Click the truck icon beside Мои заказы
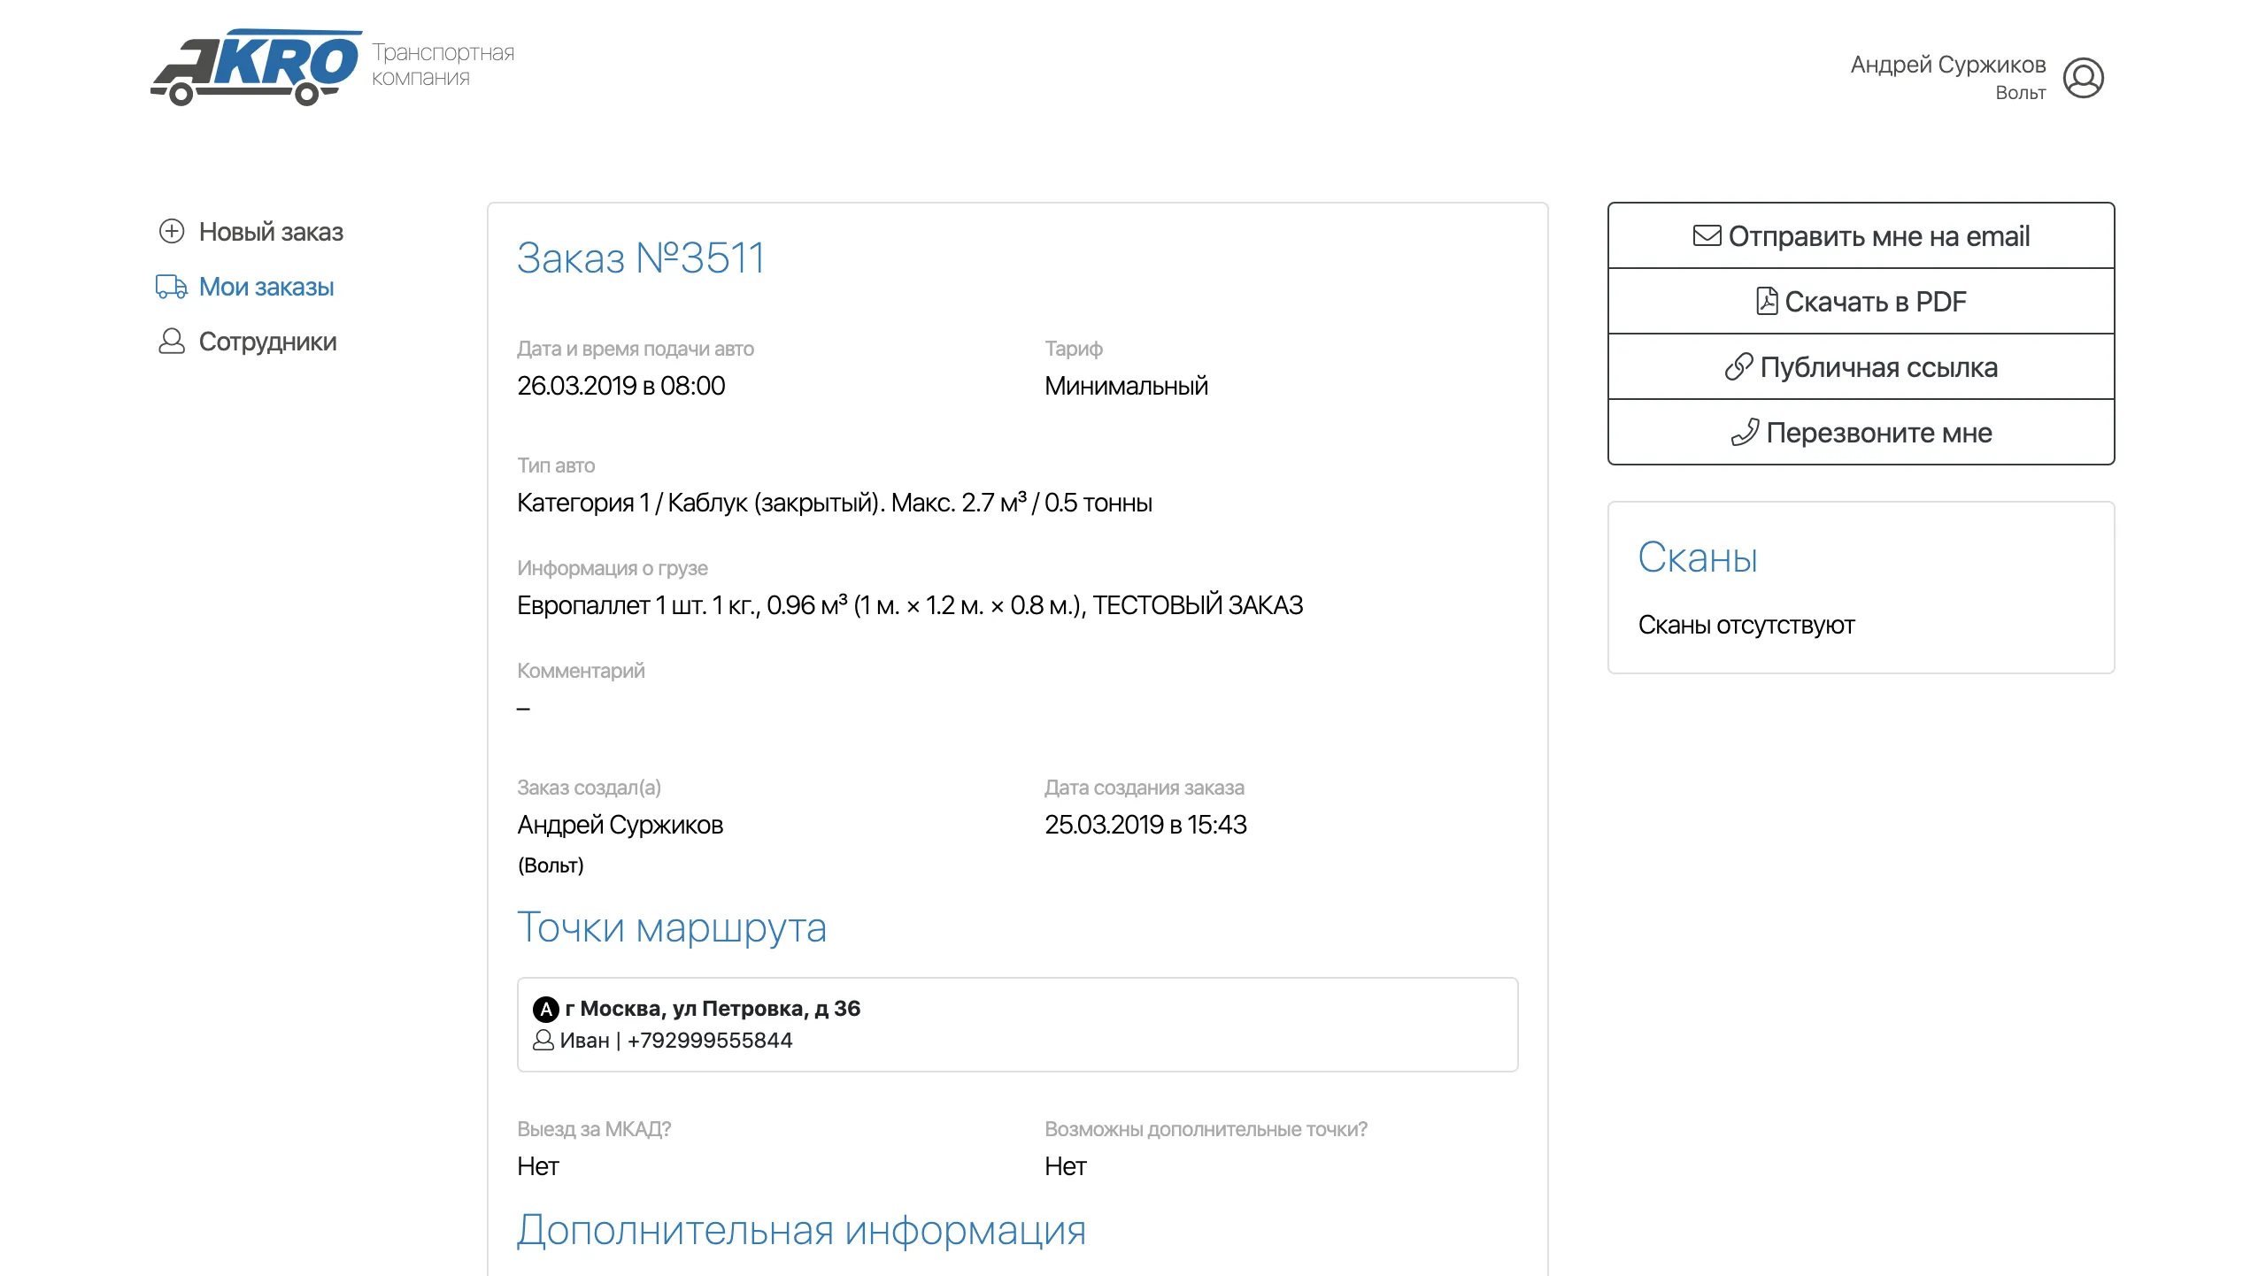The width and height of the screenshot is (2266, 1276). coord(171,287)
